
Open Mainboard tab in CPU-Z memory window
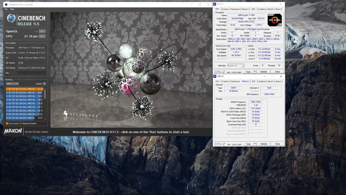click(235, 81)
